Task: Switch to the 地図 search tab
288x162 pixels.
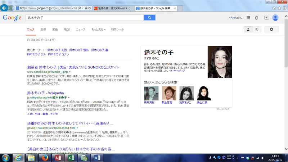Action: [67, 30]
